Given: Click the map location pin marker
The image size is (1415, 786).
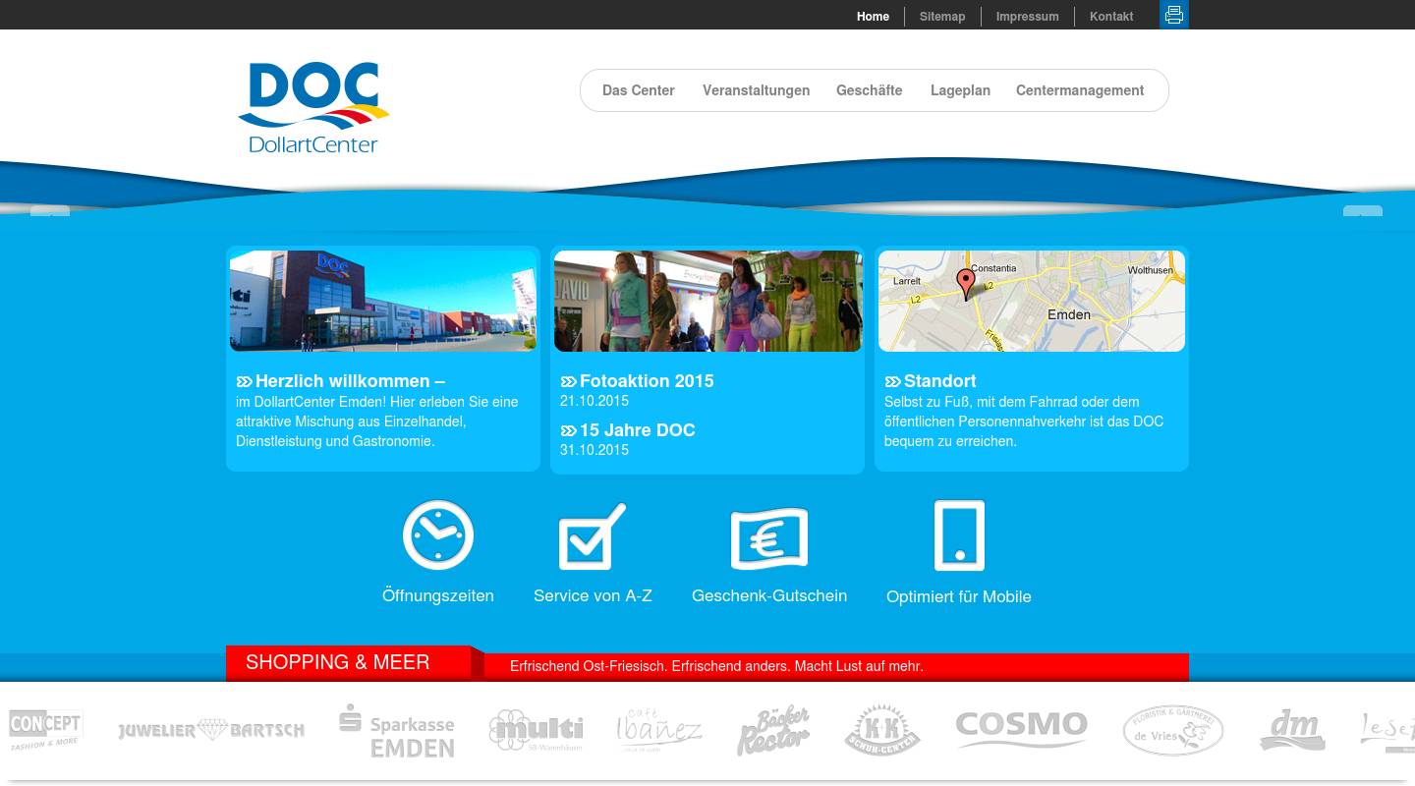Looking at the screenshot, I should (x=966, y=284).
